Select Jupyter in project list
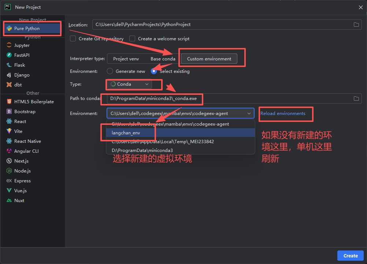The image size is (367, 264). coord(33,45)
